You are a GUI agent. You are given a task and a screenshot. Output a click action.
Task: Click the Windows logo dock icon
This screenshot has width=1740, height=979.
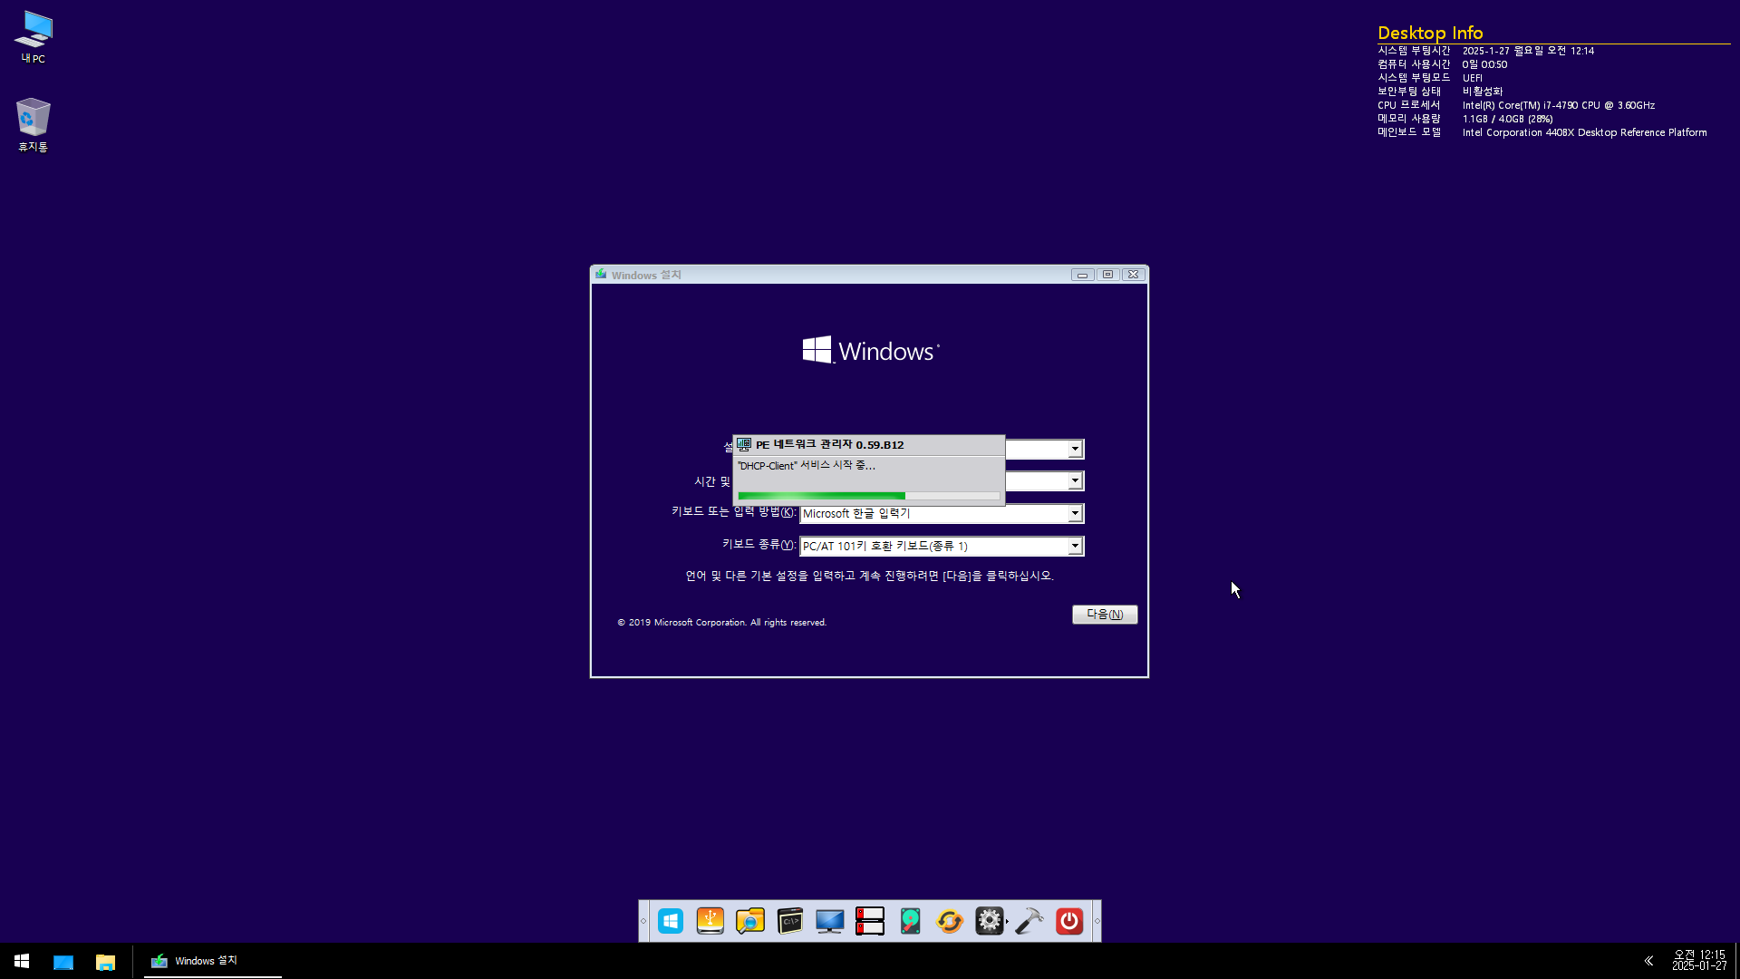671,921
